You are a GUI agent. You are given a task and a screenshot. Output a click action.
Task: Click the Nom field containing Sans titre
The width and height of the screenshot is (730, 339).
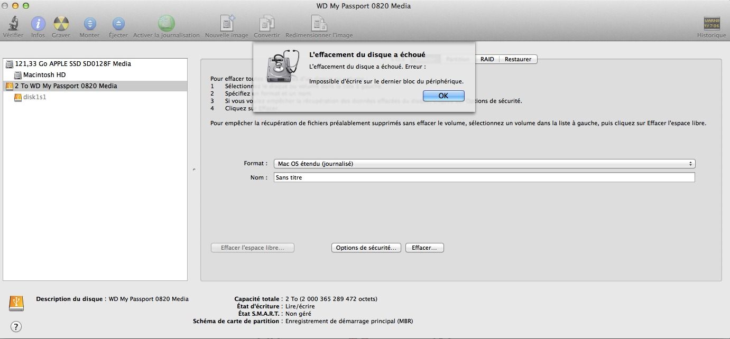coord(484,177)
